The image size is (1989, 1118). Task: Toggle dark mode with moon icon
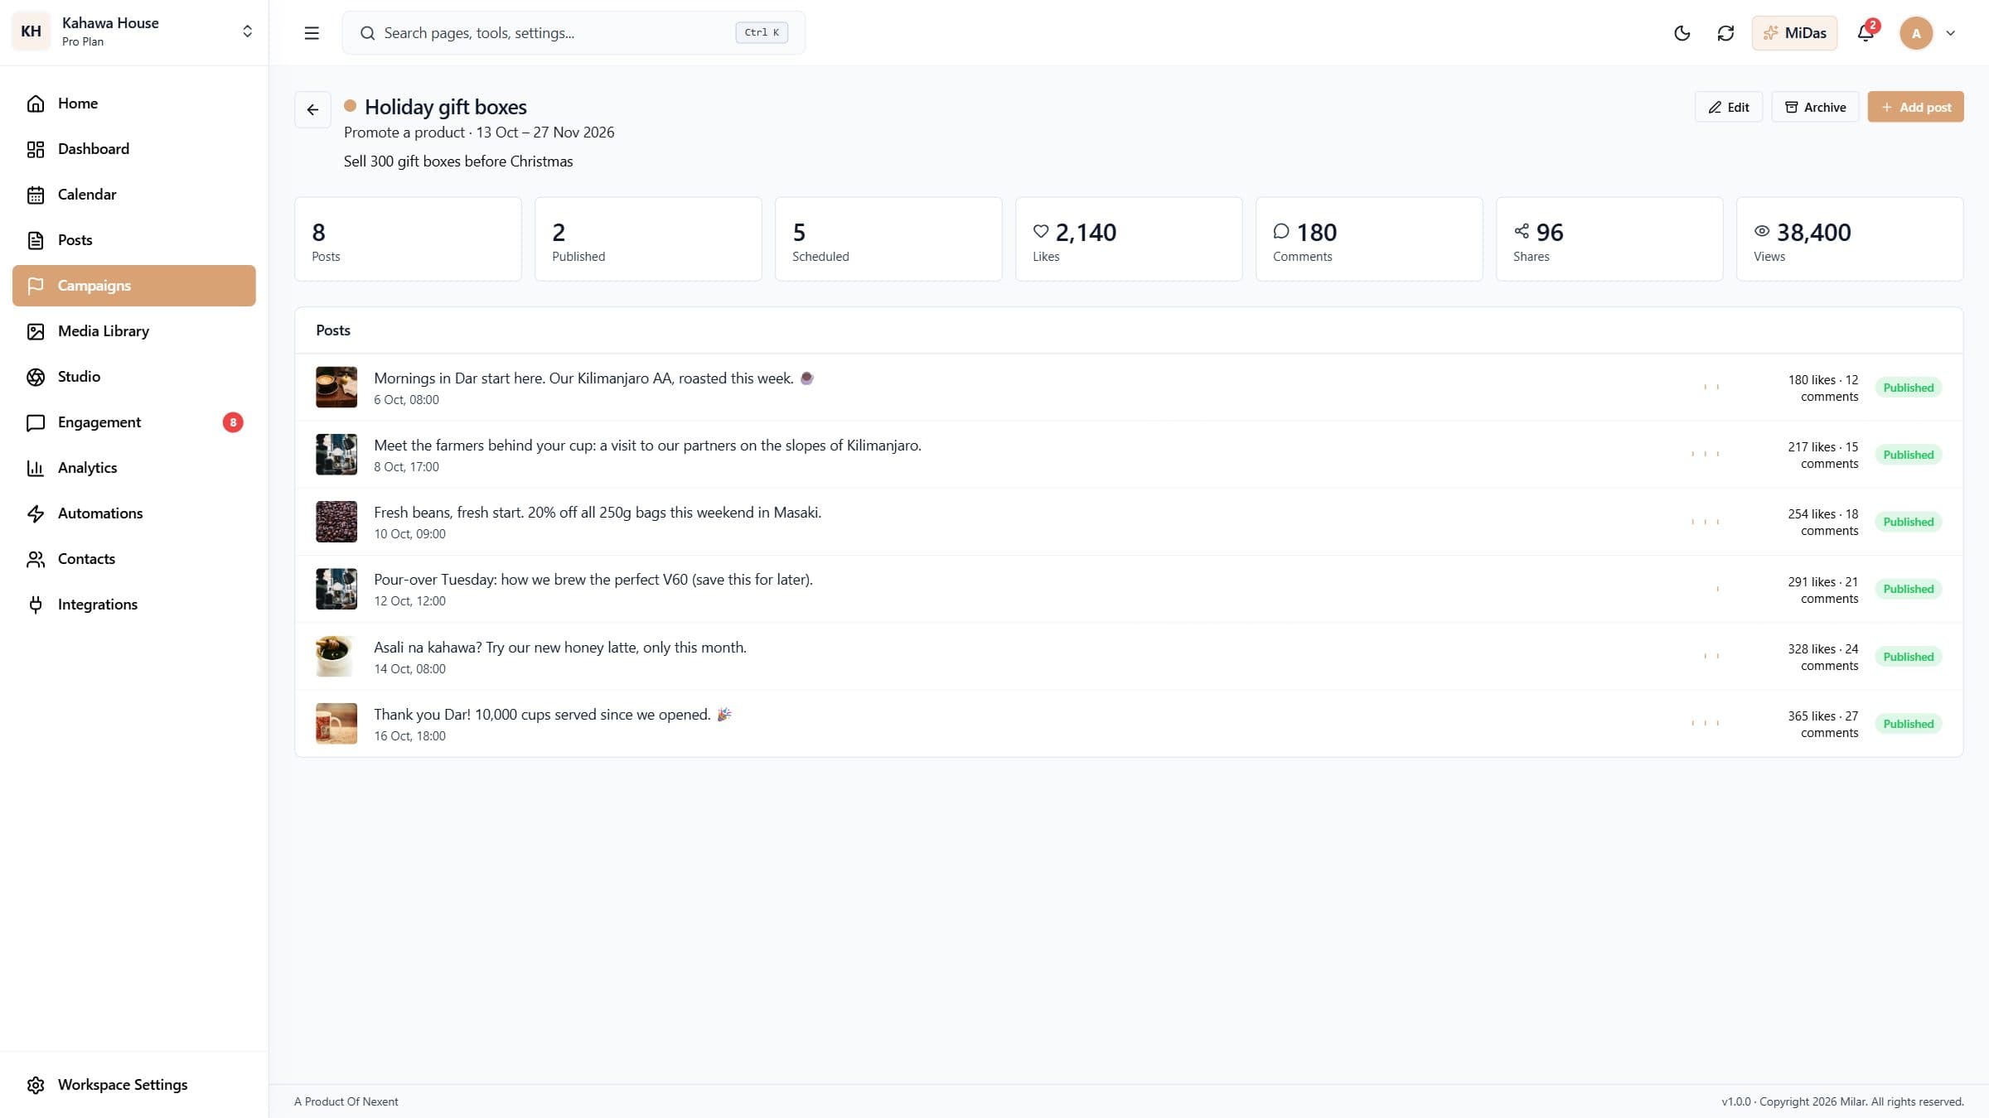point(1682,33)
